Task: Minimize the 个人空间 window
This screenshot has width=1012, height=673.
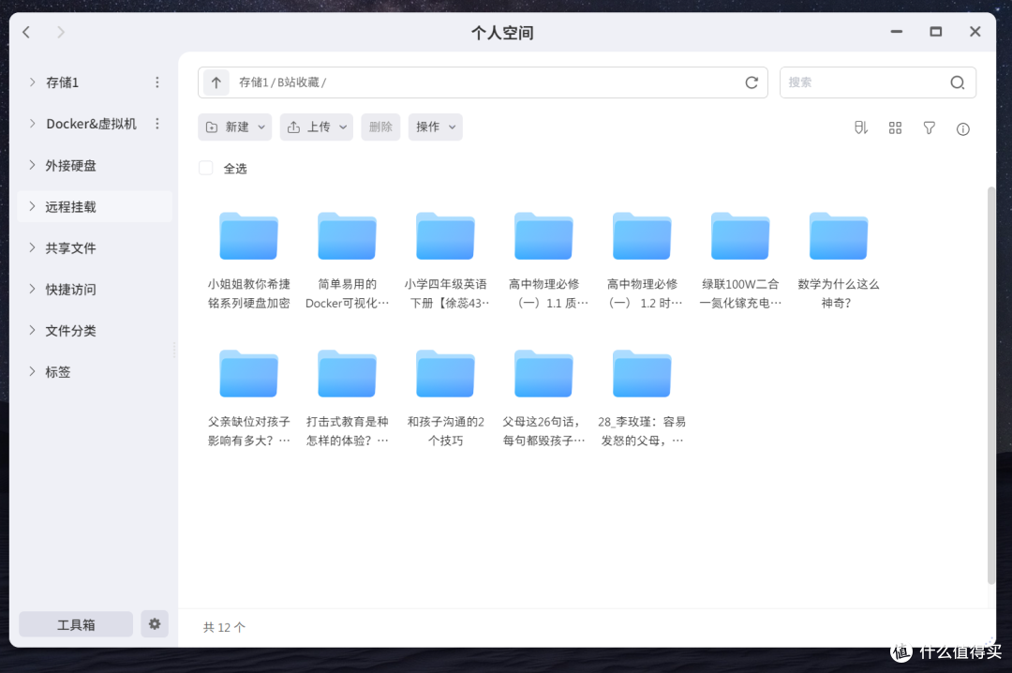Action: 897,32
